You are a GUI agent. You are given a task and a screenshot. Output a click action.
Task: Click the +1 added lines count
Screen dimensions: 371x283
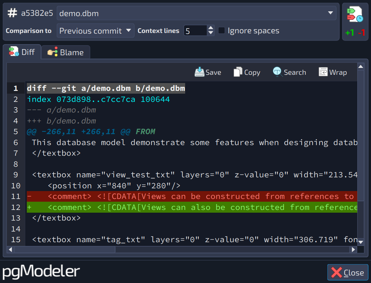(x=350, y=33)
